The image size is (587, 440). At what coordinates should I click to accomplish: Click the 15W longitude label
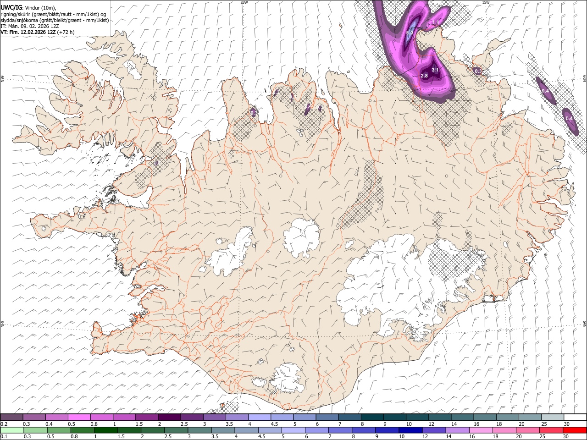(x=485, y=2)
